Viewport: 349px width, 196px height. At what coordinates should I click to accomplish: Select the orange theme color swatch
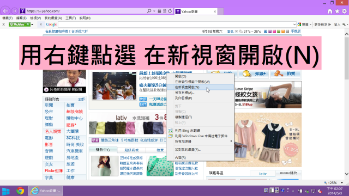(283, 32)
